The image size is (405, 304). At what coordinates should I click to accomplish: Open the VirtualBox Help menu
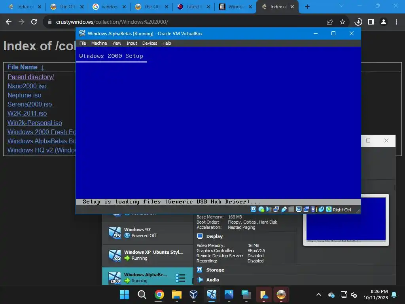(x=167, y=43)
